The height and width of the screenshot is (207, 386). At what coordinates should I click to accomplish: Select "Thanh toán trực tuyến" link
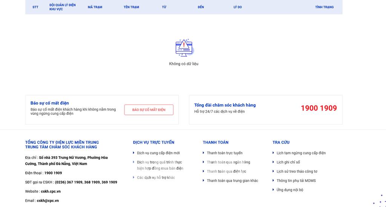coord(224,153)
